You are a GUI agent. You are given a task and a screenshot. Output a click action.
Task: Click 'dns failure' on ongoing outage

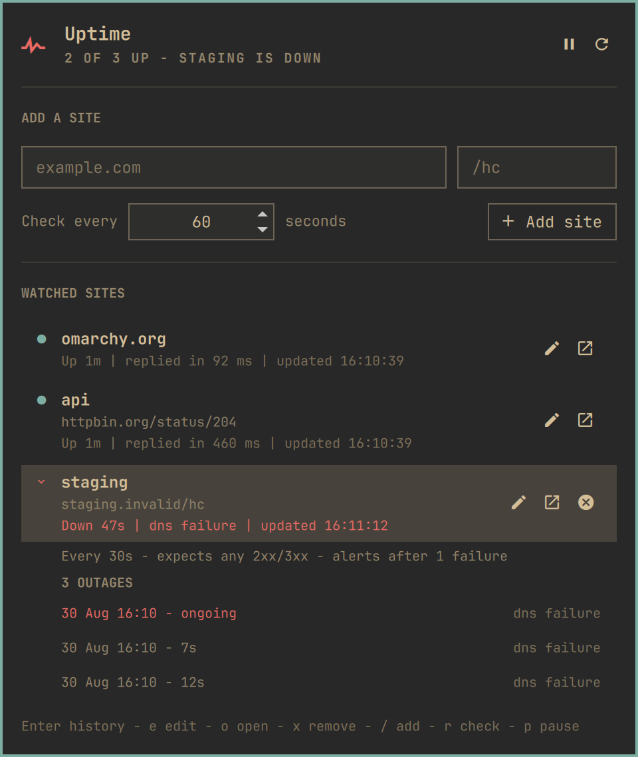[557, 614]
